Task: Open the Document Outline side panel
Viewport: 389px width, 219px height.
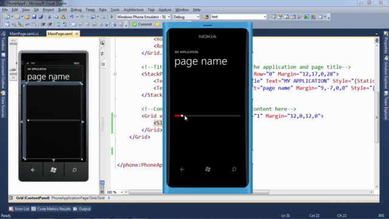Action: (3, 71)
